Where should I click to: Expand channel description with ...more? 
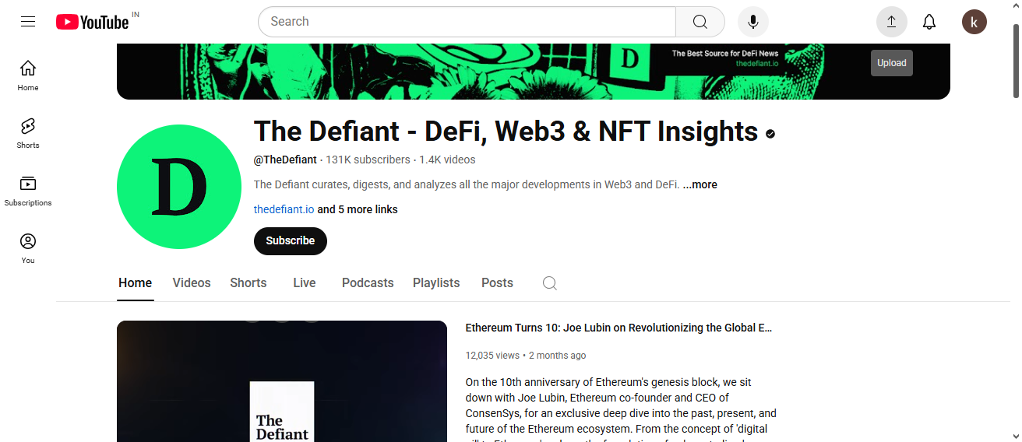[700, 184]
